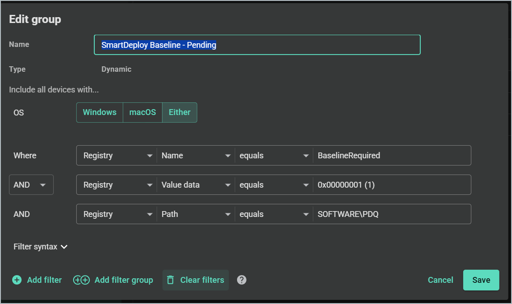Open the AND logical operator dropdown
Image resolution: width=512 pixels, height=304 pixels.
(x=31, y=185)
